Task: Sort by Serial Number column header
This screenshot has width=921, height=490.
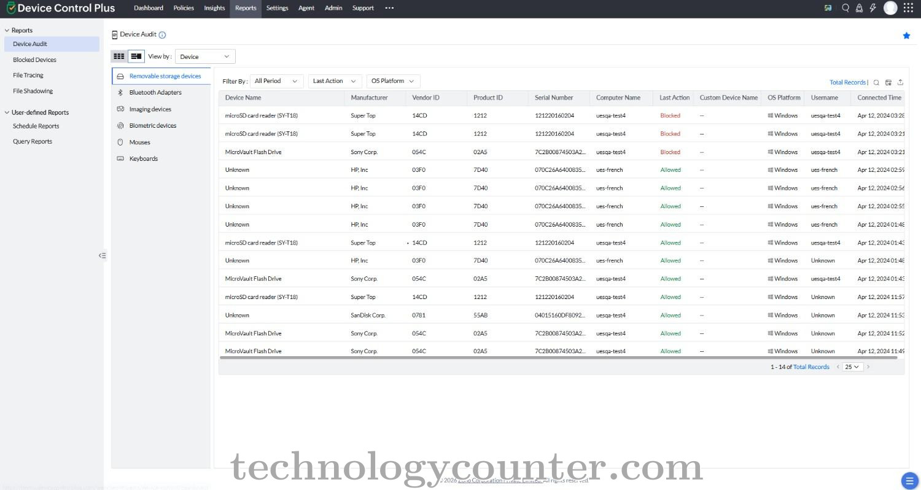Action: (x=554, y=98)
